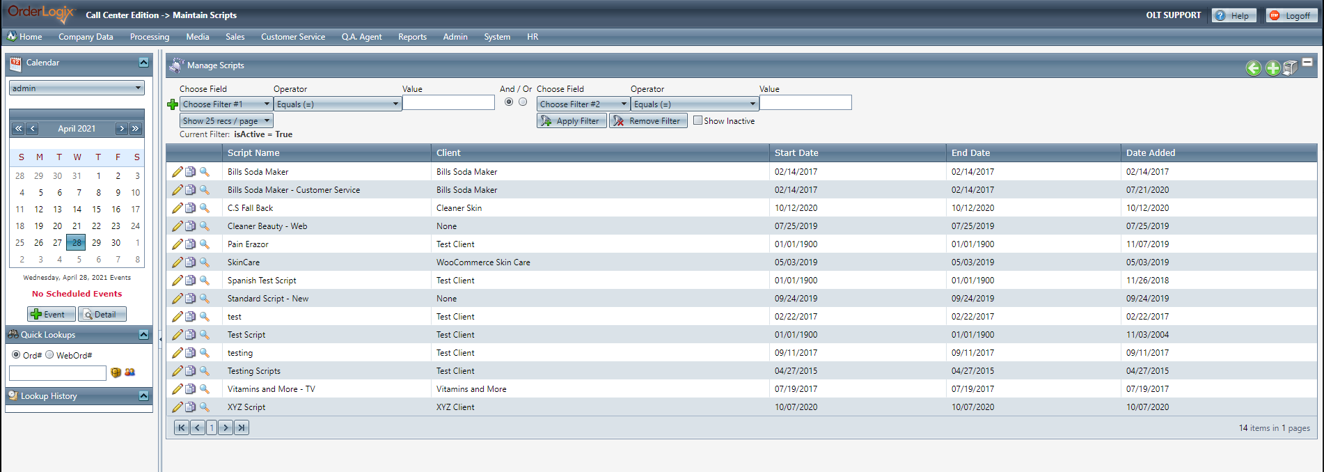View details of Cleaner Beauty - Web script
Image resolution: width=1324 pixels, height=472 pixels.
click(x=204, y=226)
